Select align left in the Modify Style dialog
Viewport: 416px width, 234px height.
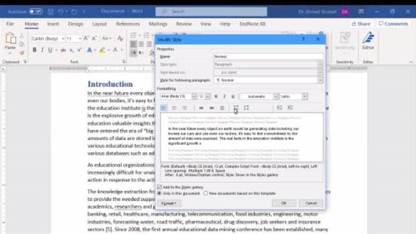pyautogui.click(x=163, y=108)
